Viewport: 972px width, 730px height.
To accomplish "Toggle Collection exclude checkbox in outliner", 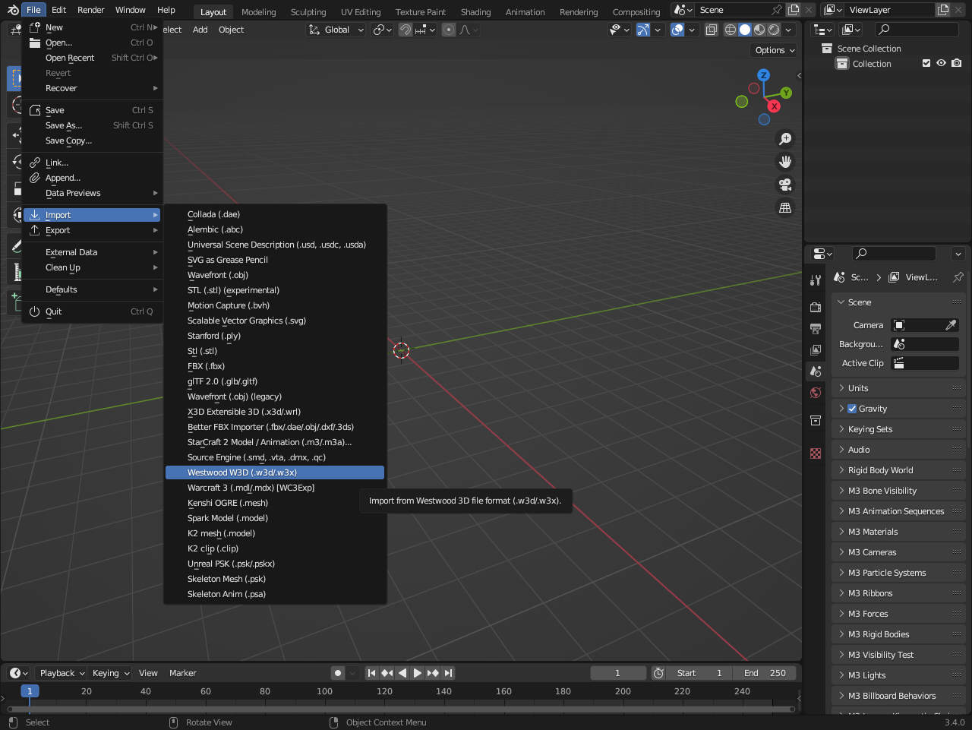I will [x=926, y=64].
